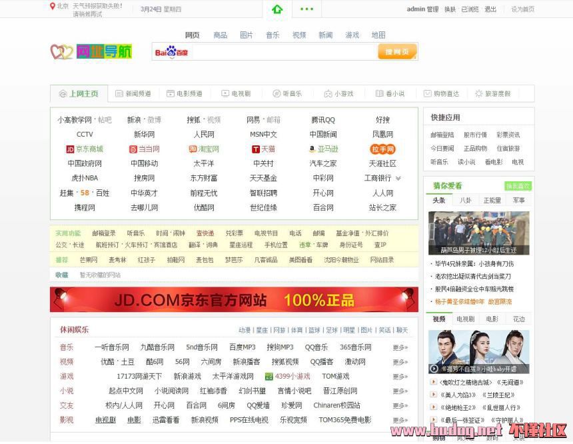
Task: Open the three-dot more menu at top
Action: coord(306,9)
